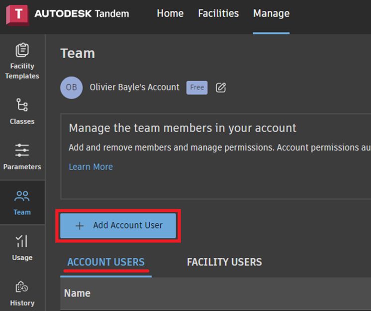
Task: Go to the Parameters sidebar section
Action: coord(22,157)
